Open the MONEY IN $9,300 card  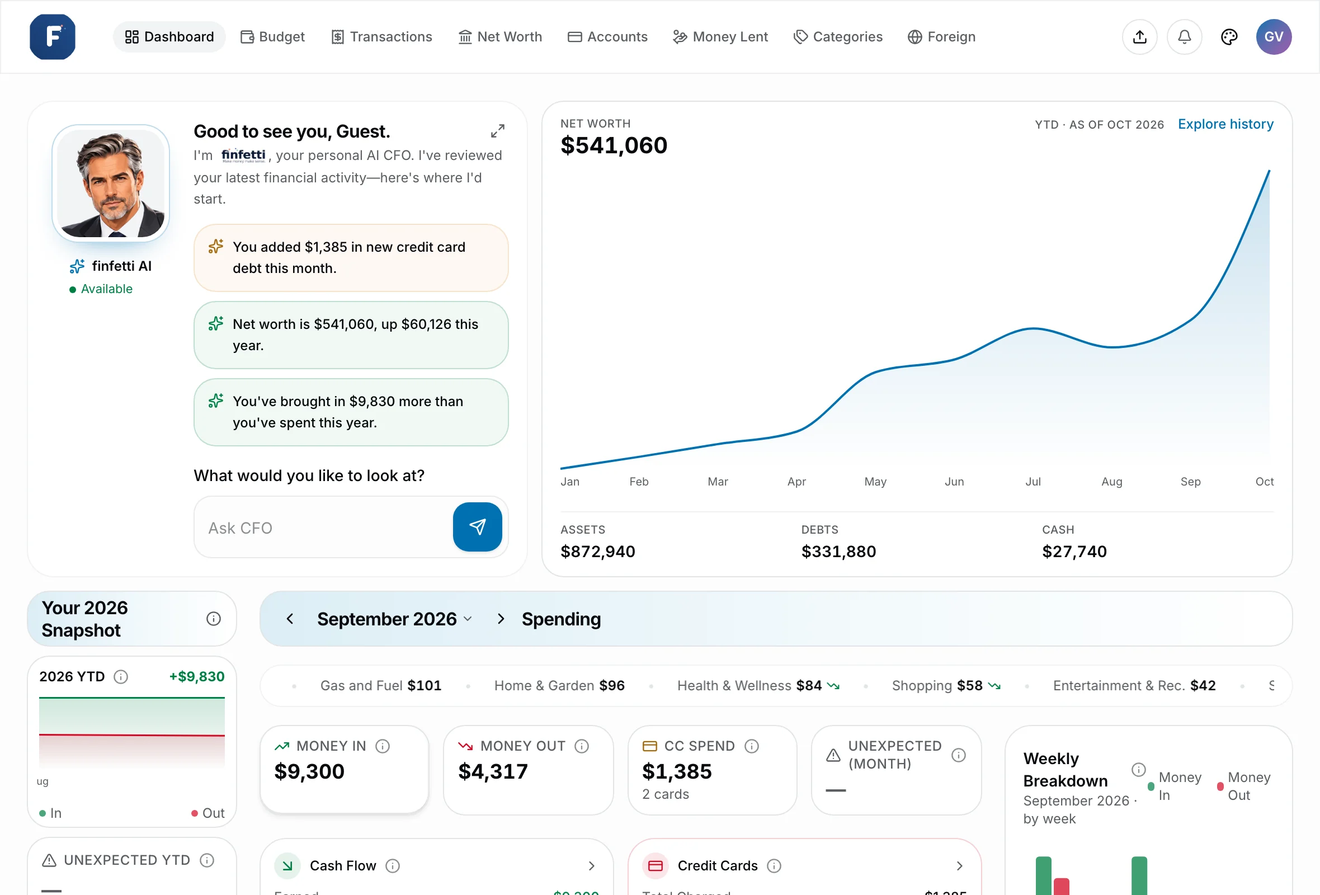coord(344,770)
